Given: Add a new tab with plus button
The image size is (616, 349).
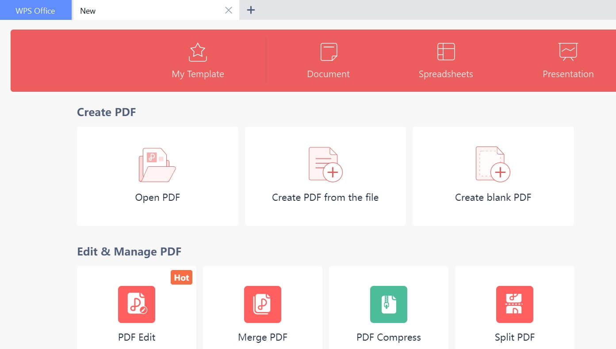Looking at the screenshot, I should click(x=251, y=10).
